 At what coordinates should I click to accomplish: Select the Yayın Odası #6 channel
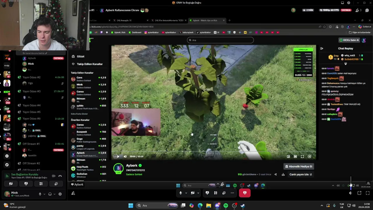pyautogui.click(x=31, y=119)
